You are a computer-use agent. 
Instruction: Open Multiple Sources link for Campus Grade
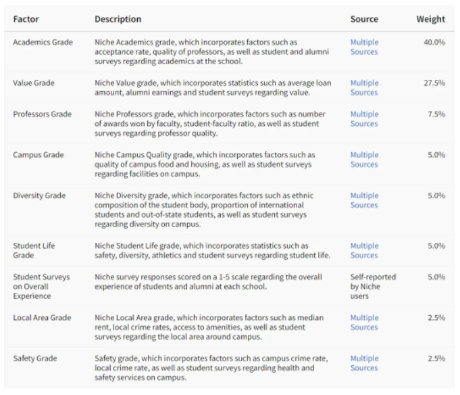(x=364, y=160)
